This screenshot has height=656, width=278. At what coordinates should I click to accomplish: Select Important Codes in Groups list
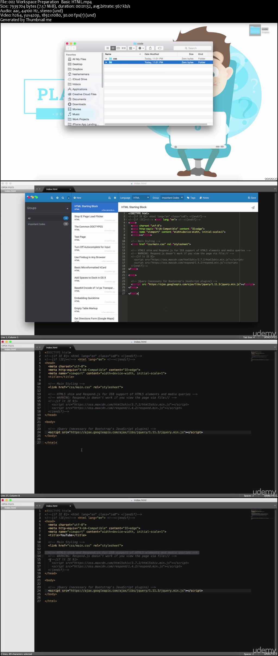48,224
